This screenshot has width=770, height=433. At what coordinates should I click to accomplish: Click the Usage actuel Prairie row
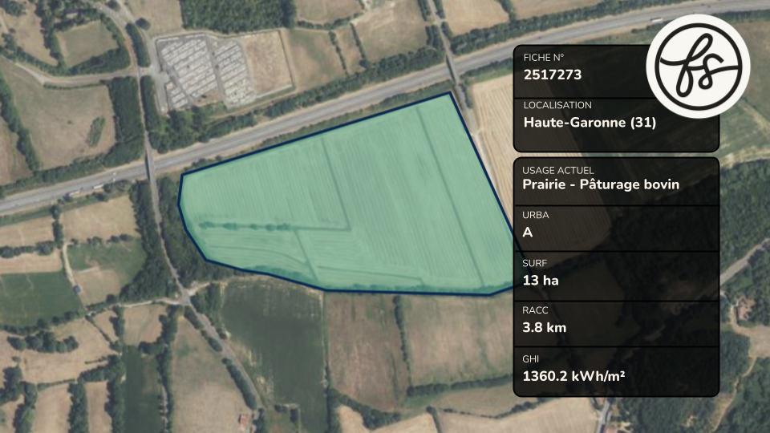pyautogui.click(x=616, y=182)
